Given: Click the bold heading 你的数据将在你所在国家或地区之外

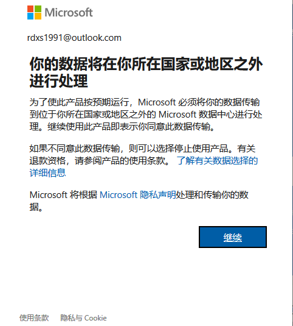Looking at the screenshot, I should (146, 64).
